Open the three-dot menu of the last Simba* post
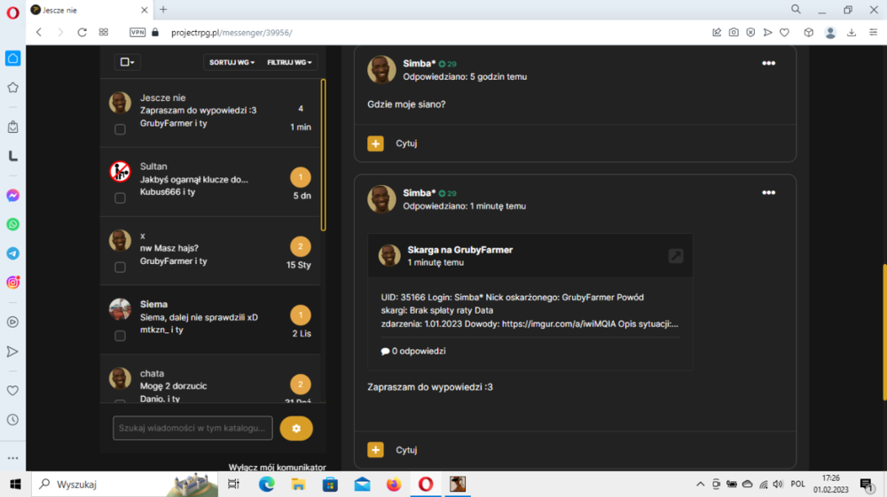The image size is (887, 497). click(x=768, y=192)
